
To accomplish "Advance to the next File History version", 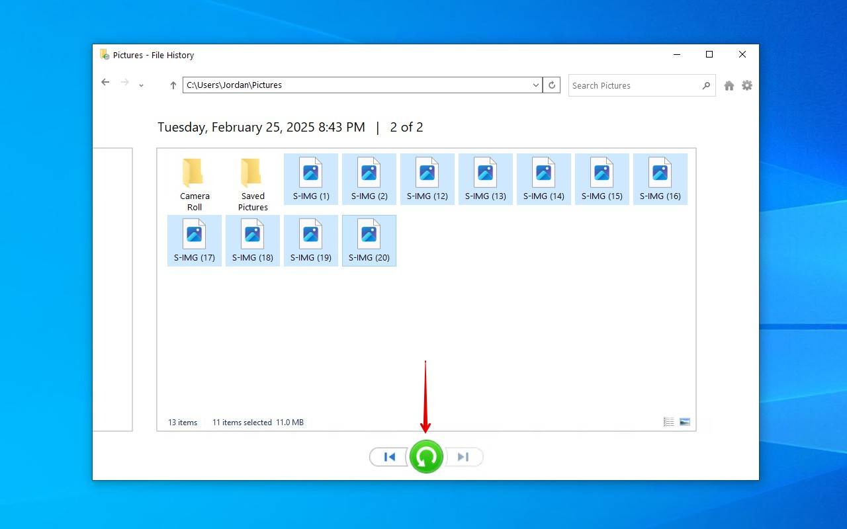I will (463, 456).
